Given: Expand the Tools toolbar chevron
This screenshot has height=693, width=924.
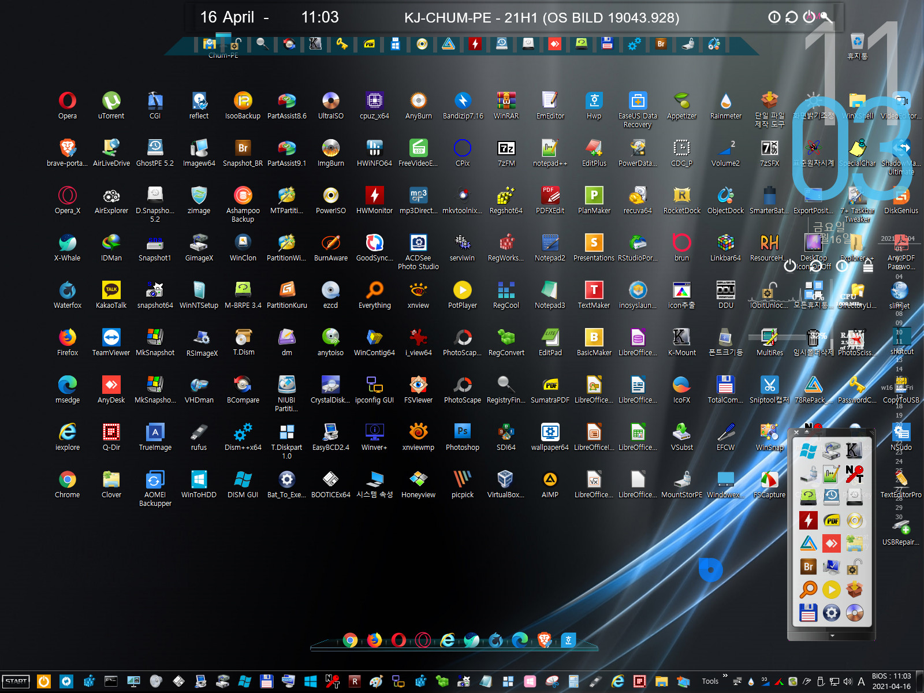Looking at the screenshot, I should tap(725, 676).
